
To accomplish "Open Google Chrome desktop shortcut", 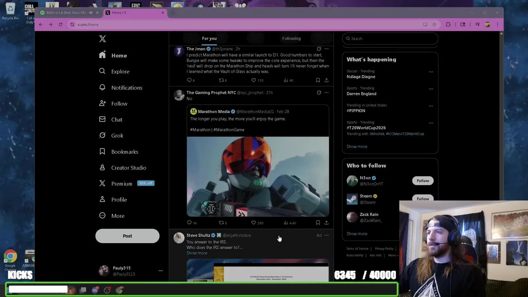I will coord(10,260).
